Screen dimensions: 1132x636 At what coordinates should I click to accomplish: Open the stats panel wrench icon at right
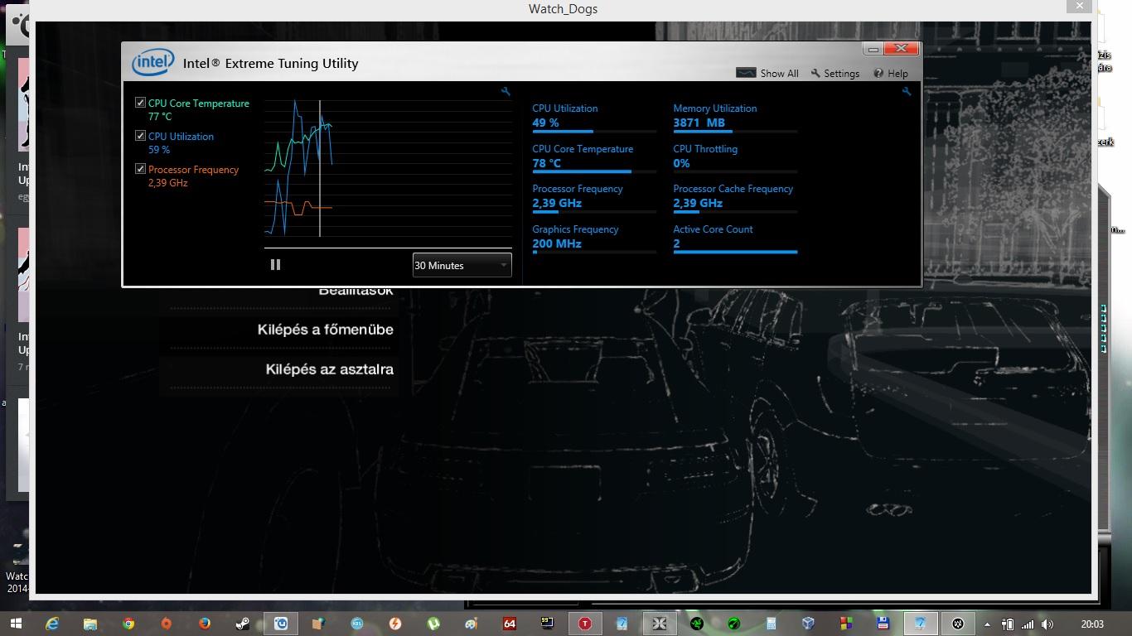[907, 92]
